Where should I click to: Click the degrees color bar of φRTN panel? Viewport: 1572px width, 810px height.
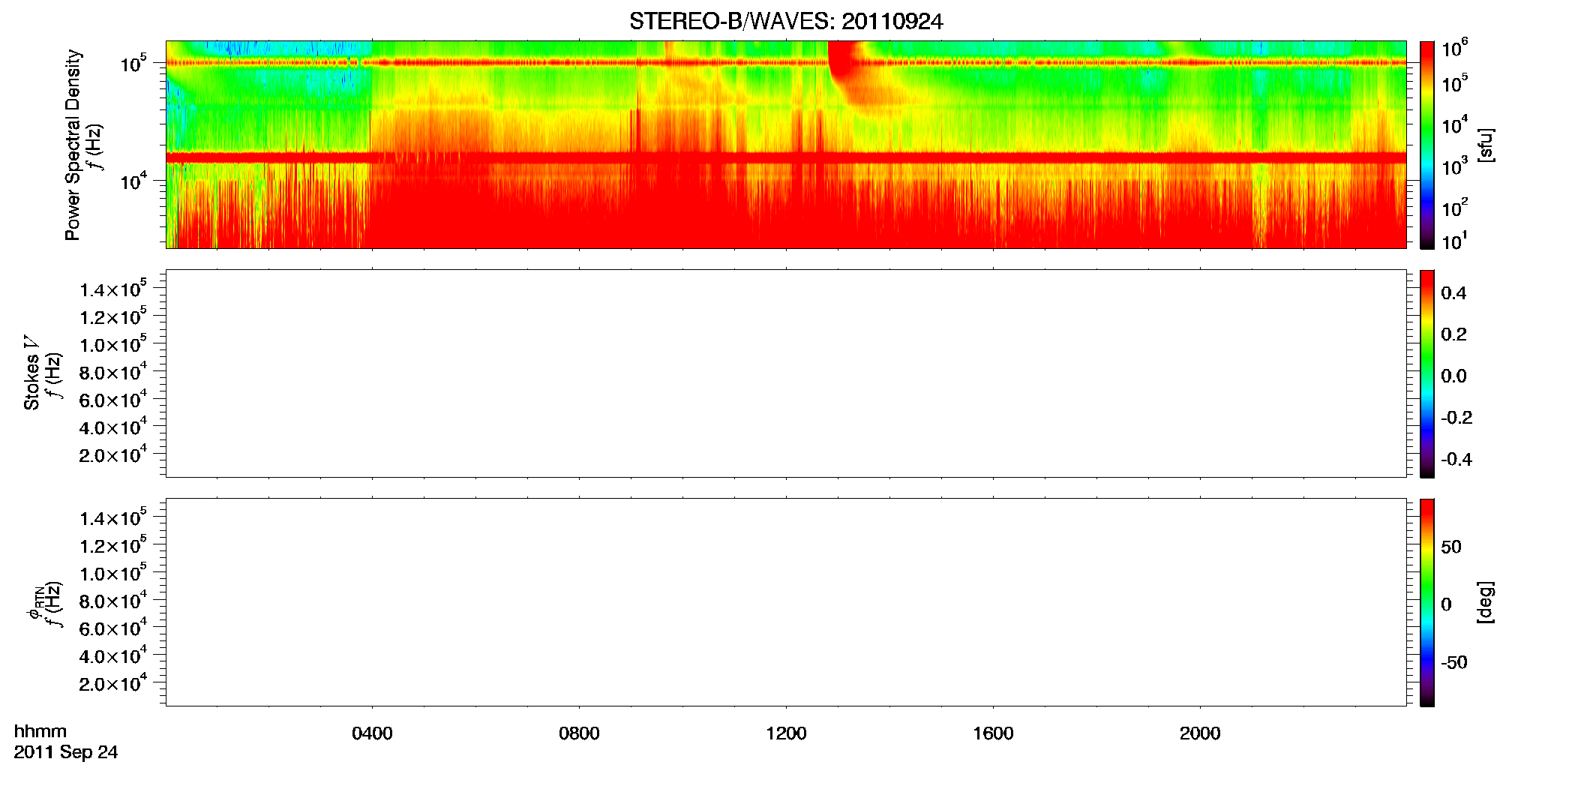click(1426, 602)
